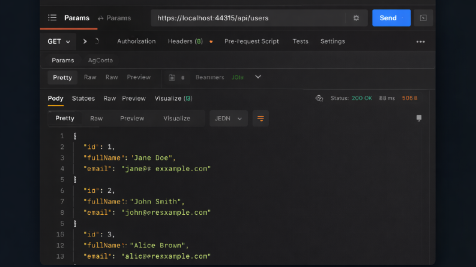The image size is (476, 267).
Task: Click the link icon left of Status
Action: tap(319, 98)
